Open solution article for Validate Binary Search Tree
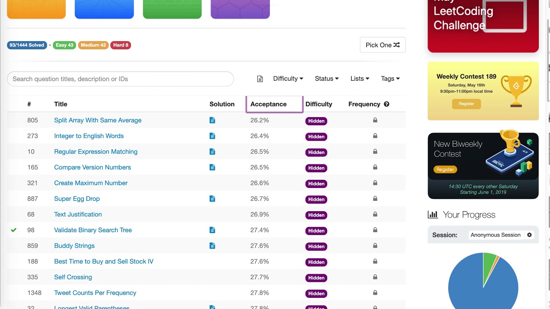This screenshot has width=550, height=309. pos(212,230)
